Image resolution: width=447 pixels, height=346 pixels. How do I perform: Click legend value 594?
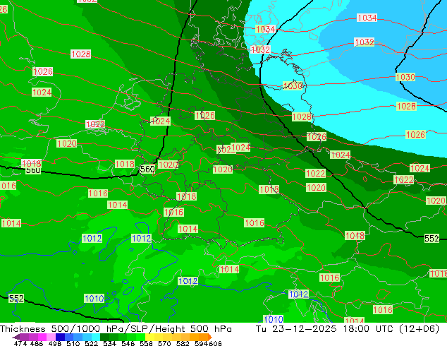pyautogui.click(x=201, y=343)
